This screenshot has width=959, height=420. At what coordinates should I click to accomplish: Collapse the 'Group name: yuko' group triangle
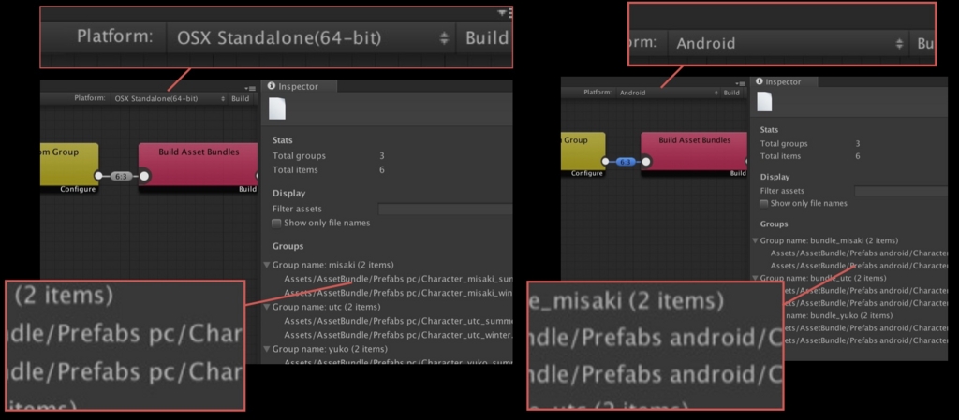pyautogui.click(x=267, y=349)
